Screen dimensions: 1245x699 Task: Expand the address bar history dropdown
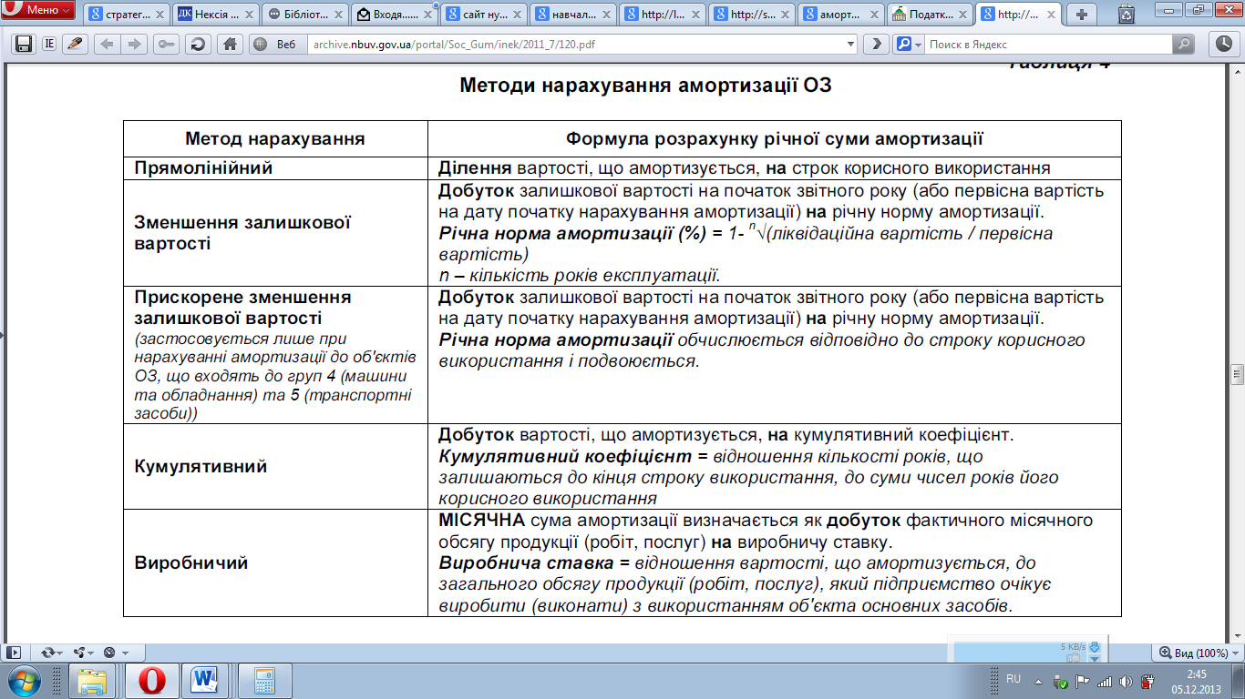click(x=851, y=45)
